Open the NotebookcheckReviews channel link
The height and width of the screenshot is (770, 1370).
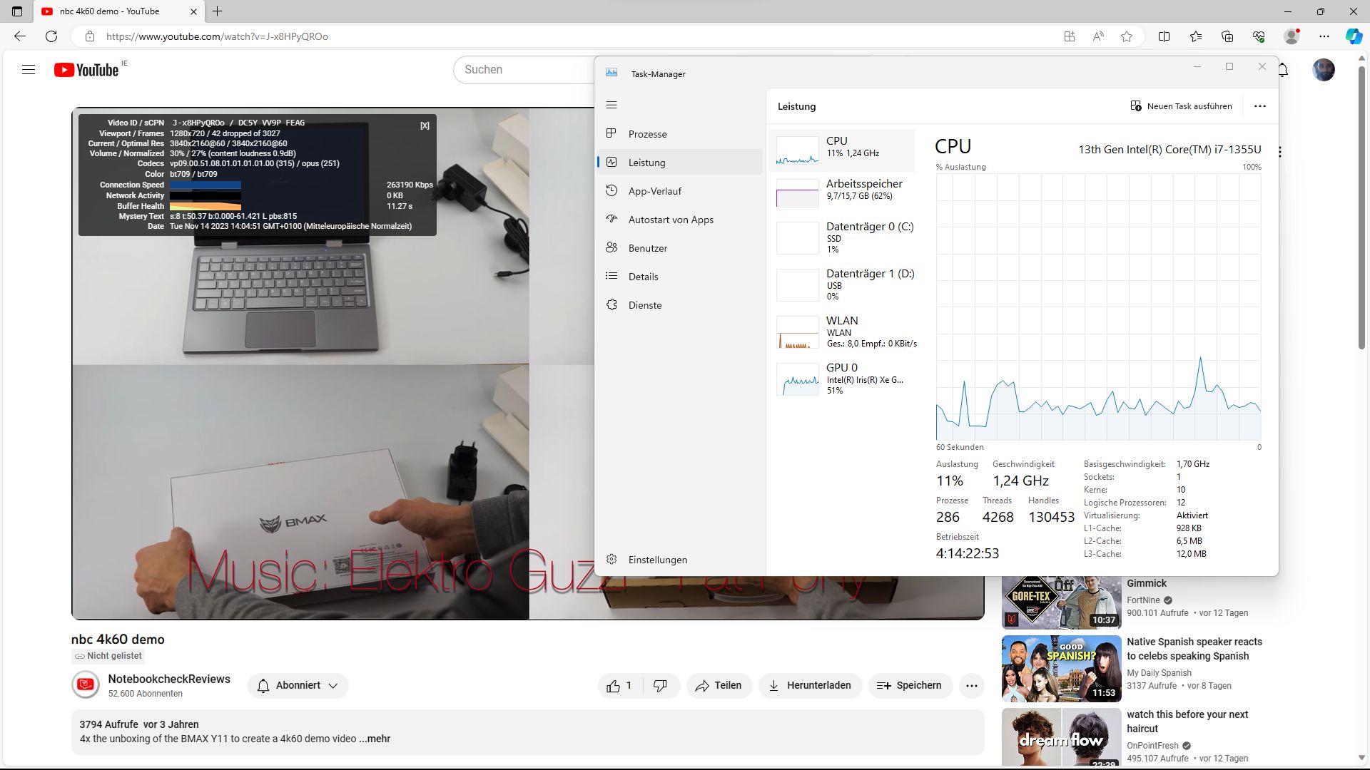tap(169, 679)
